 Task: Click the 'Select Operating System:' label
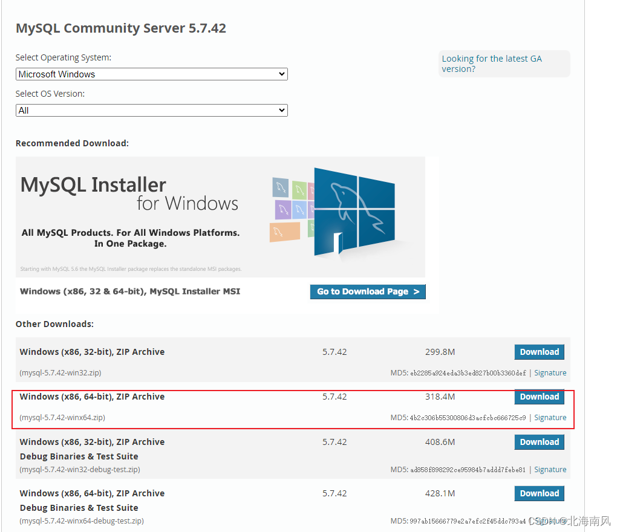click(x=64, y=57)
